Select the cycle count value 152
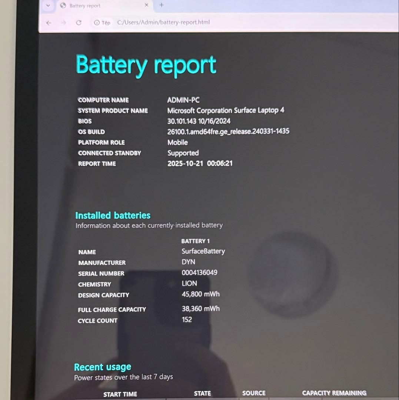Viewport: 399px width, 400px height. point(187,319)
